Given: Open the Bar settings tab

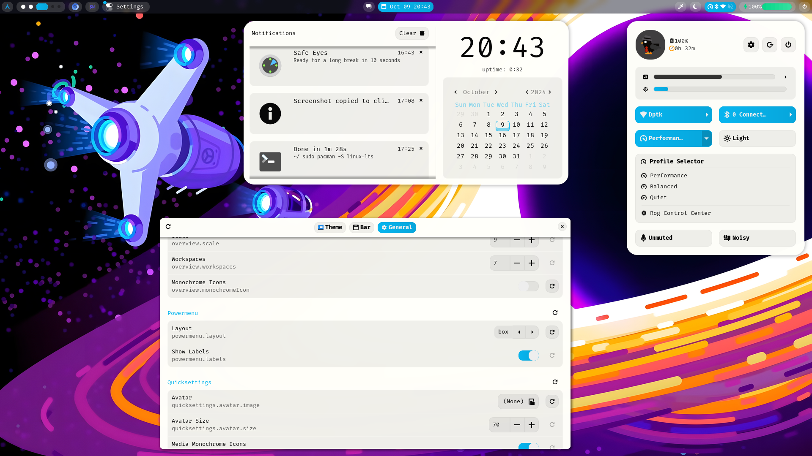Looking at the screenshot, I should point(362,228).
